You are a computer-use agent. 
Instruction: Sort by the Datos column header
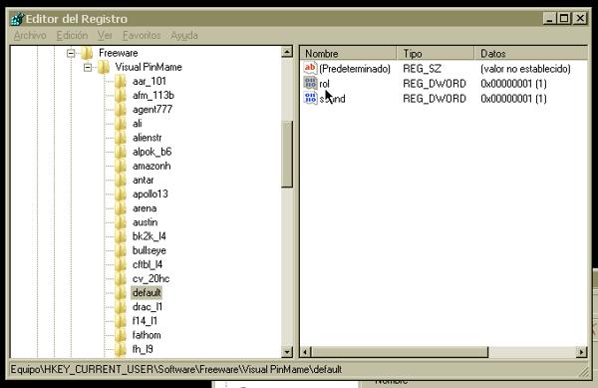(531, 54)
